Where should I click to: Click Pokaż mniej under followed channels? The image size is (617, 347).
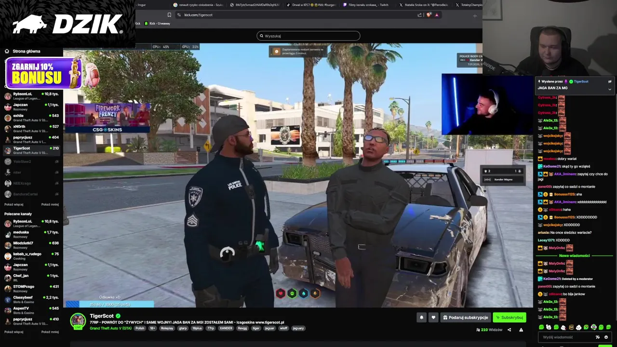point(50,204)
